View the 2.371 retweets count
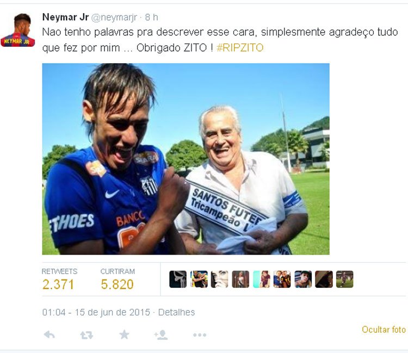Viewport: 408px width, 353px height. 58,284
